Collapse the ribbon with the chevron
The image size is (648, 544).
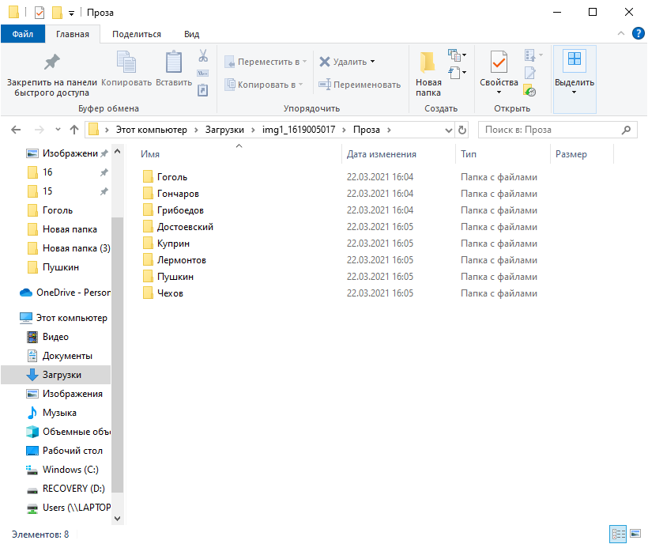[620, 33]
